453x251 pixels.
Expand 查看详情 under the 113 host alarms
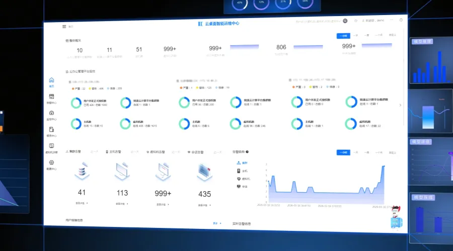122,204
